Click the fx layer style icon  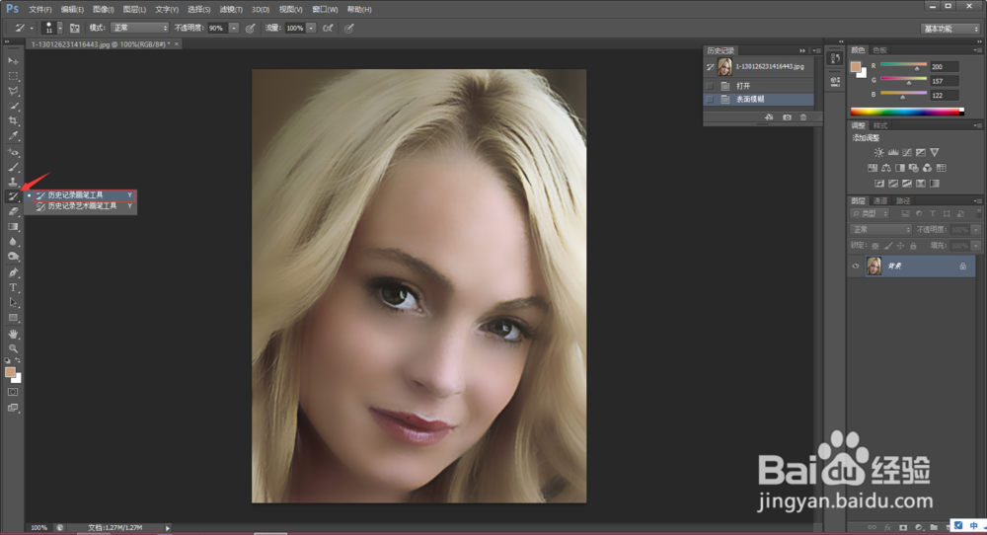(x=887, y=527)
